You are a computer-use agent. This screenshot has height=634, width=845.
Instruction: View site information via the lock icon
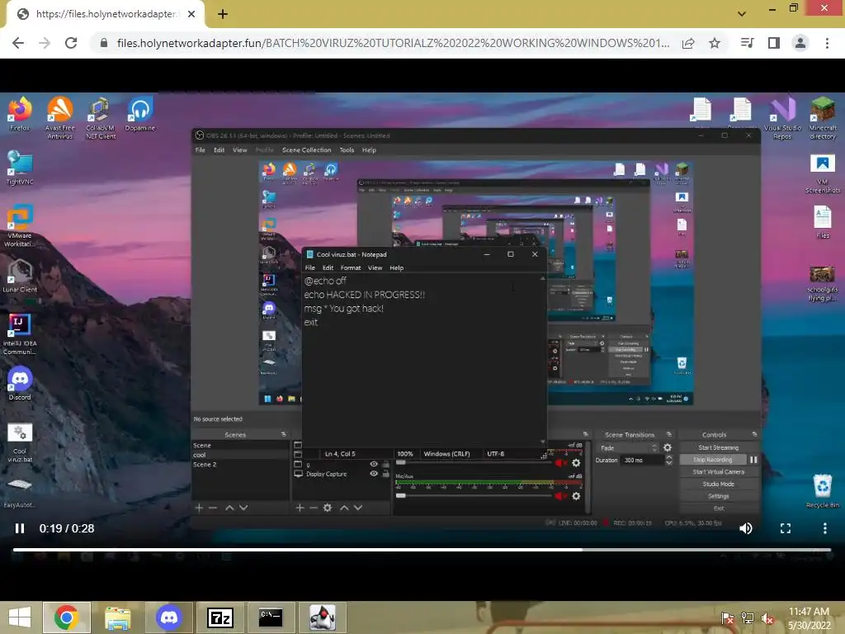click(x=104, y=43)
